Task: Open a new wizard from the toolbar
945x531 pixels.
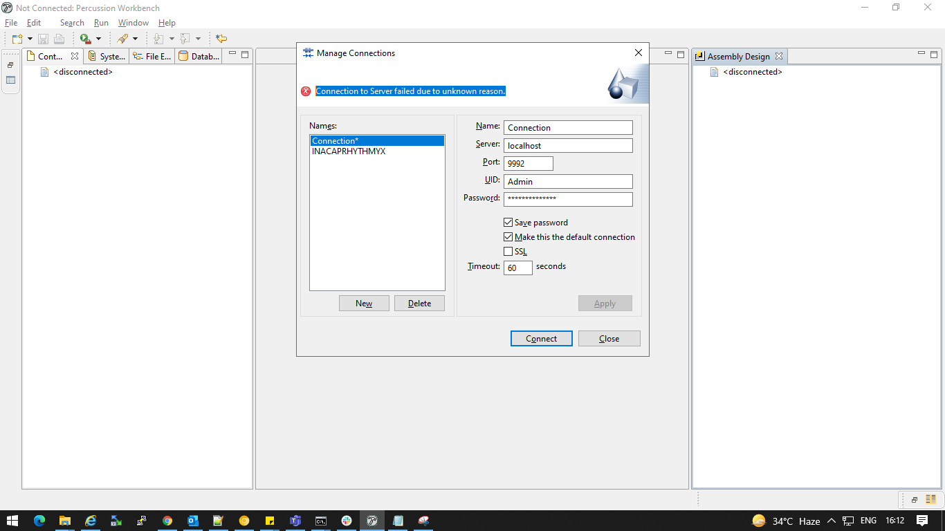Action: click(17, 38)
